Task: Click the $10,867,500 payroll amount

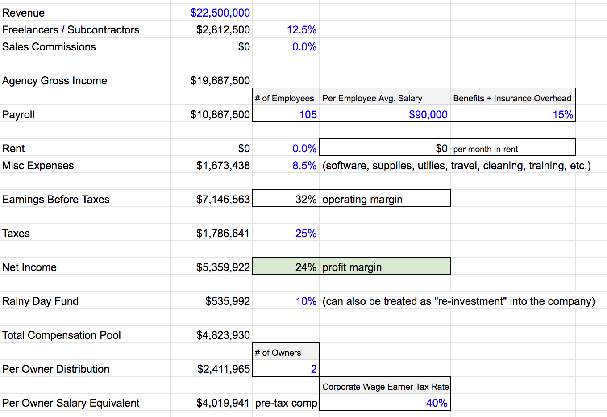Action: [220, 115]
